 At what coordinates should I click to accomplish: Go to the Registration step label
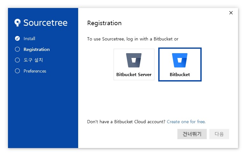37,49
